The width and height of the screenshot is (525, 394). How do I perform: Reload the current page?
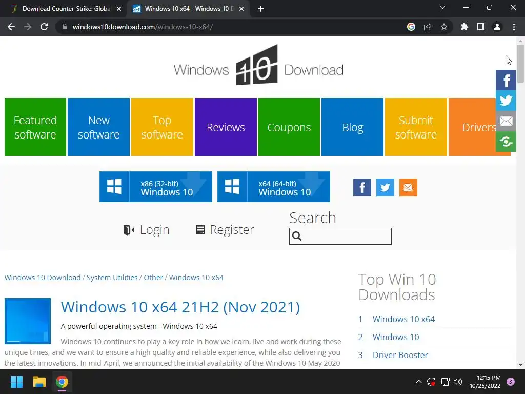pyautogui.click(x=44, y=27)
